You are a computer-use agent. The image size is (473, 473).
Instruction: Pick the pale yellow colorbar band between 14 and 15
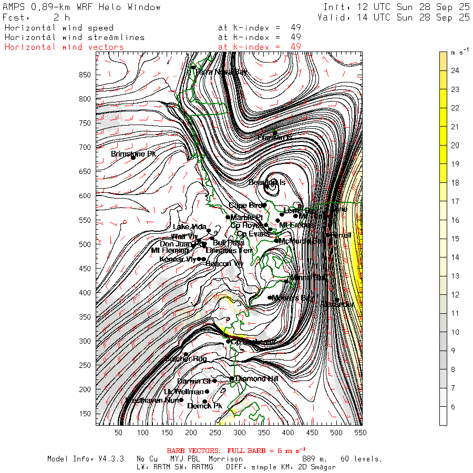click(443, 248)
